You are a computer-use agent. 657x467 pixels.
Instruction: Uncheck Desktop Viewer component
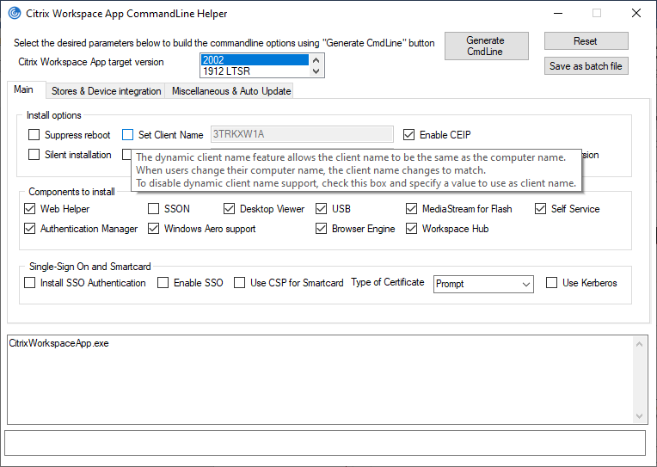pos(230,209)
